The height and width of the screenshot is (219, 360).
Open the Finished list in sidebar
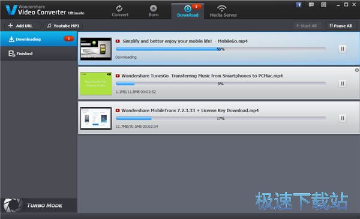pyautogui.click(x=38, y=53)
